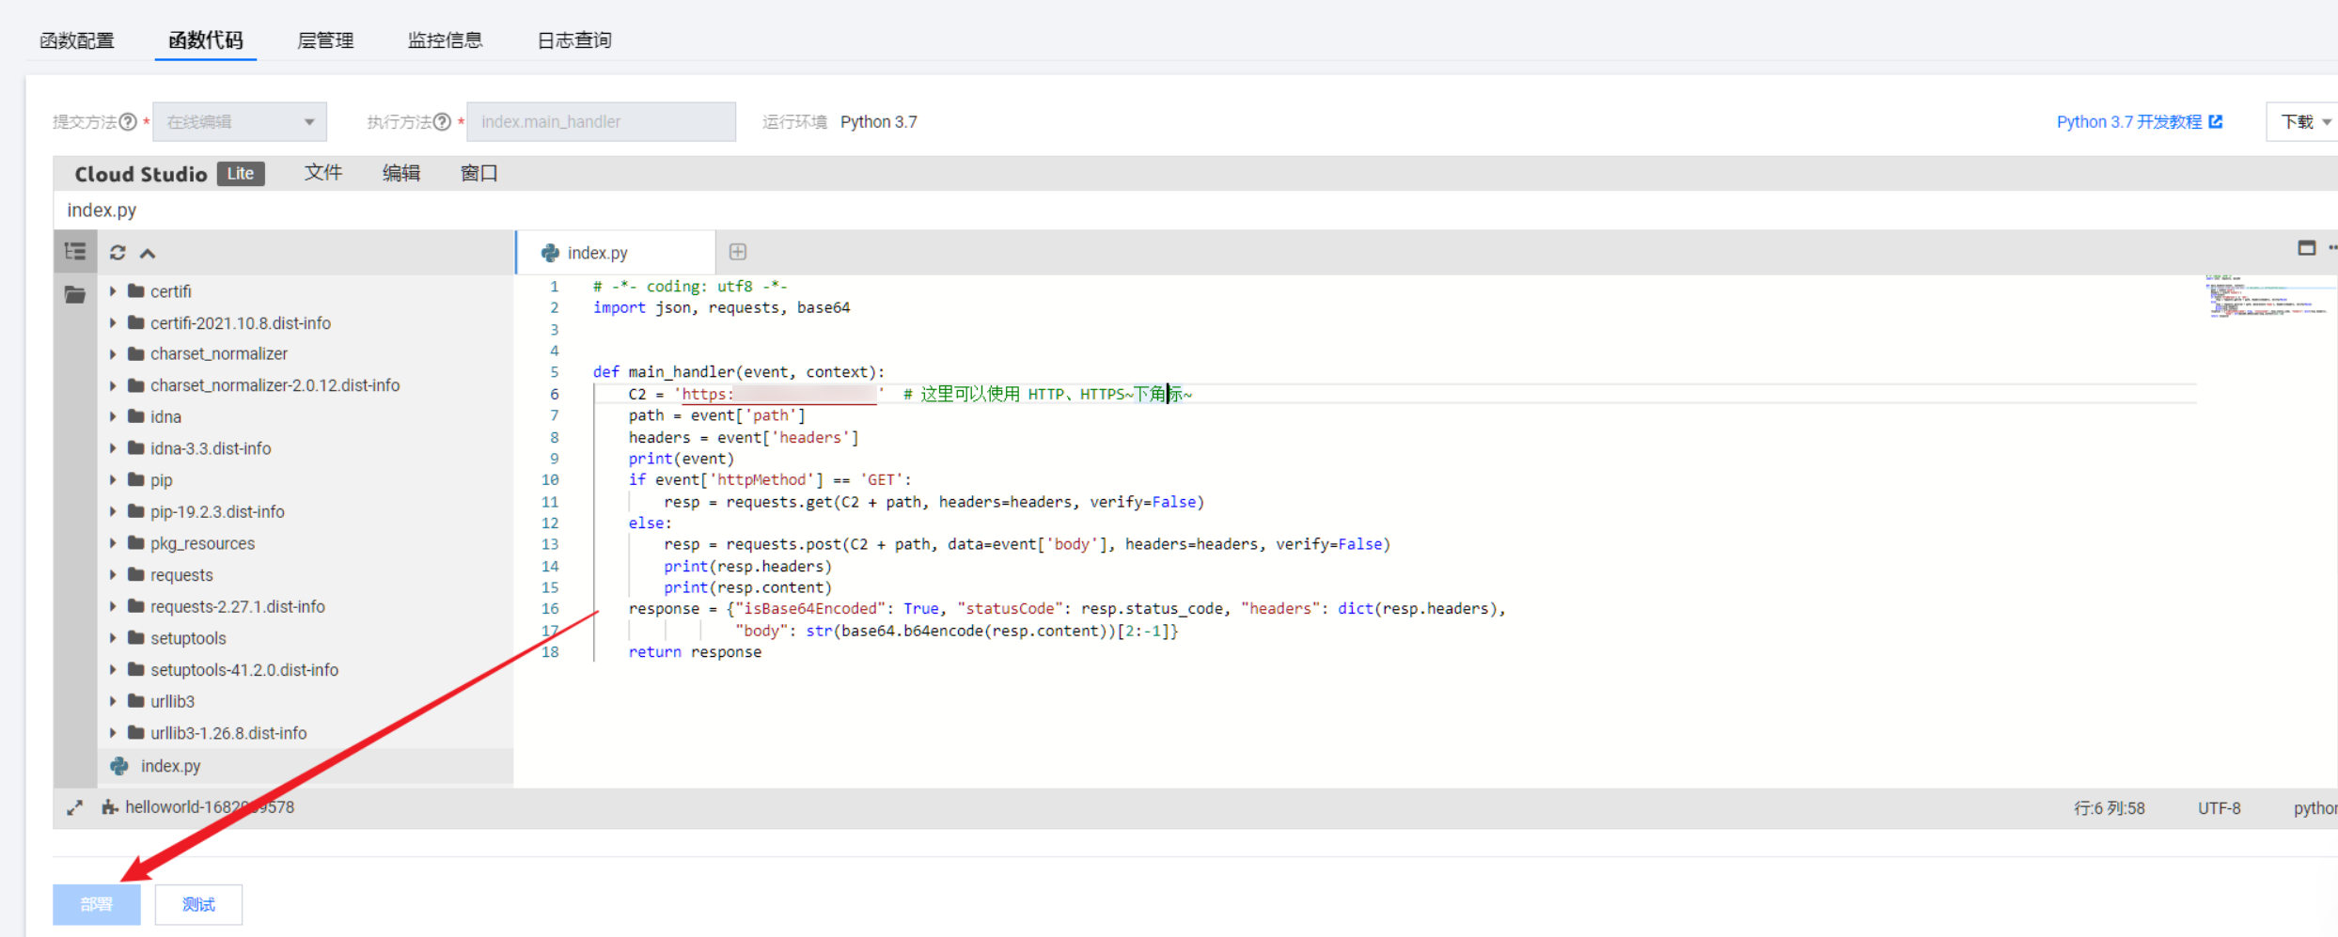Viewport: 2338px width, 937px height.
Task: Open the 提交方法 在线编辑 dropdown
Action: point(240,122)
